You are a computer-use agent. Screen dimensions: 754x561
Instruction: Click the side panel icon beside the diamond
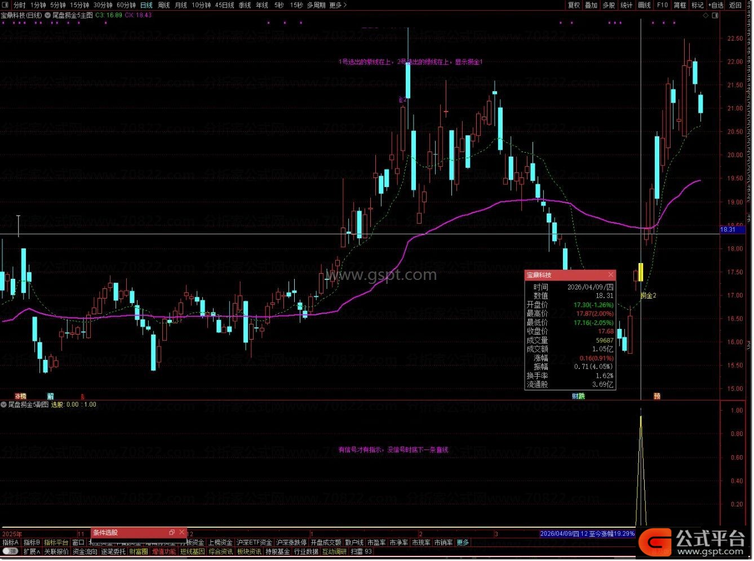[x=716, y=16]
